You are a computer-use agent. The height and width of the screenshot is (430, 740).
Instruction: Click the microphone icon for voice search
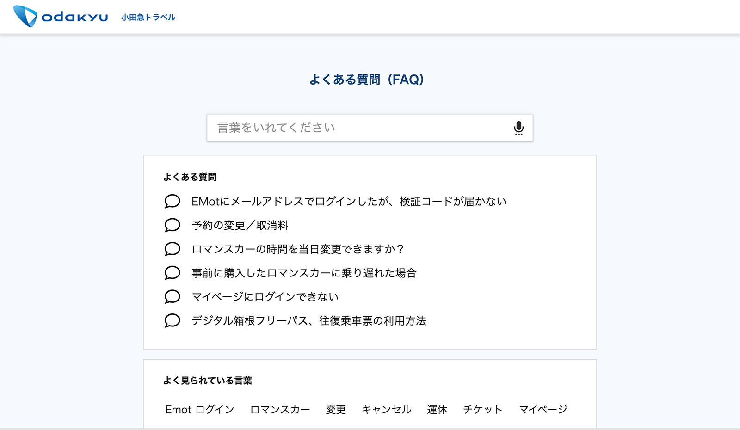[518, 128]
